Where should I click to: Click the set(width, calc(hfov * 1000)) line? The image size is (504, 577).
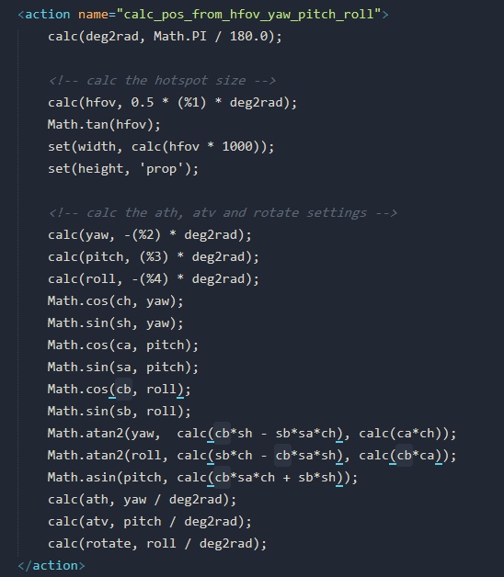click(x=161, y=147)
